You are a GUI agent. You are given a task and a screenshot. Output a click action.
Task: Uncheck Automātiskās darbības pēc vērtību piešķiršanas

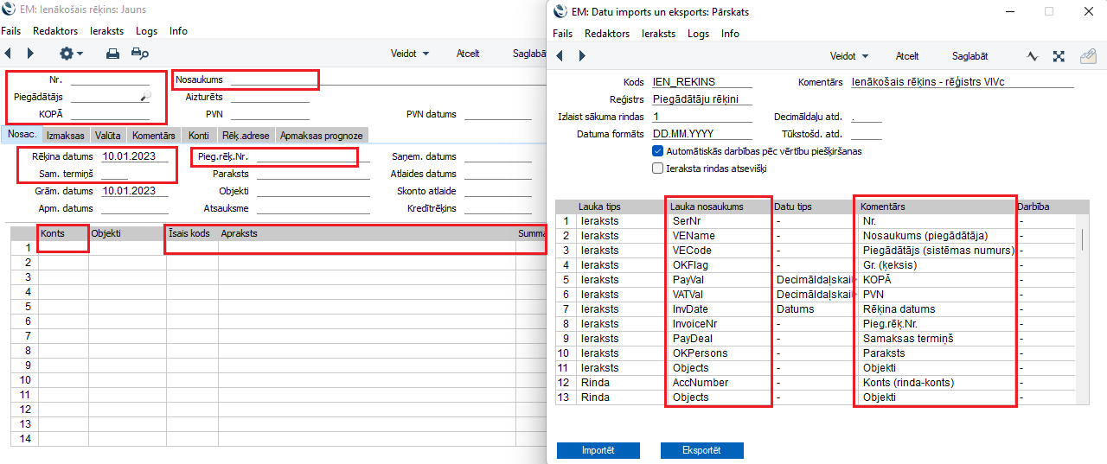pyautogui.click(x=658, y=151)
